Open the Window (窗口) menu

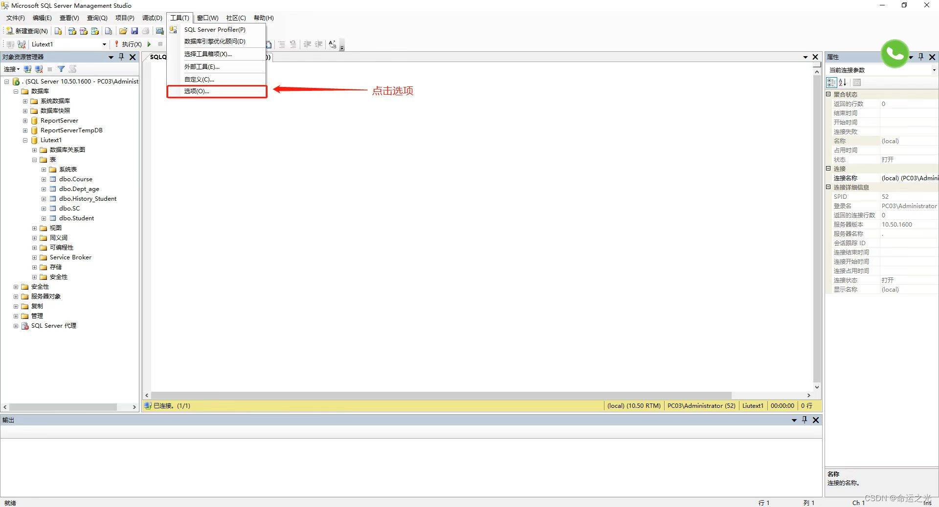(x=208, y=18)
